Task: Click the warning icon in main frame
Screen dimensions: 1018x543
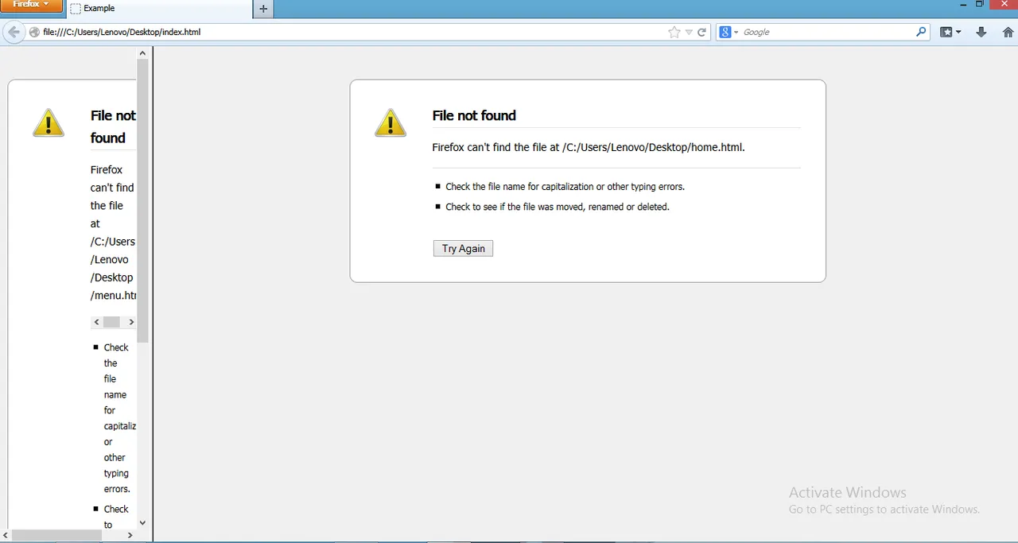Action: click(390, 122)
